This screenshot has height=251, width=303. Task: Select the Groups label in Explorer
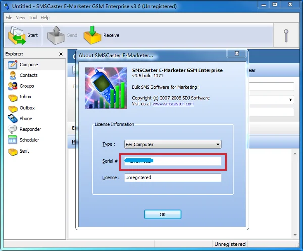click(x=27, y=86)
